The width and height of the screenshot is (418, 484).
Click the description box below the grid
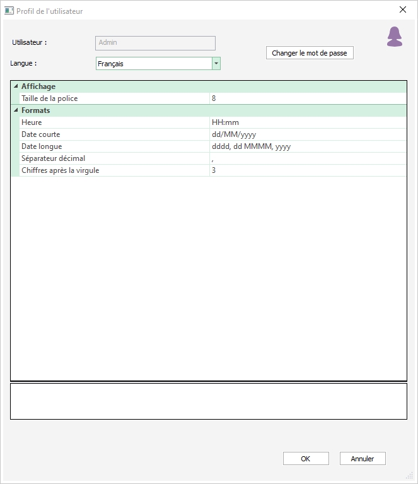pos(208,401)
